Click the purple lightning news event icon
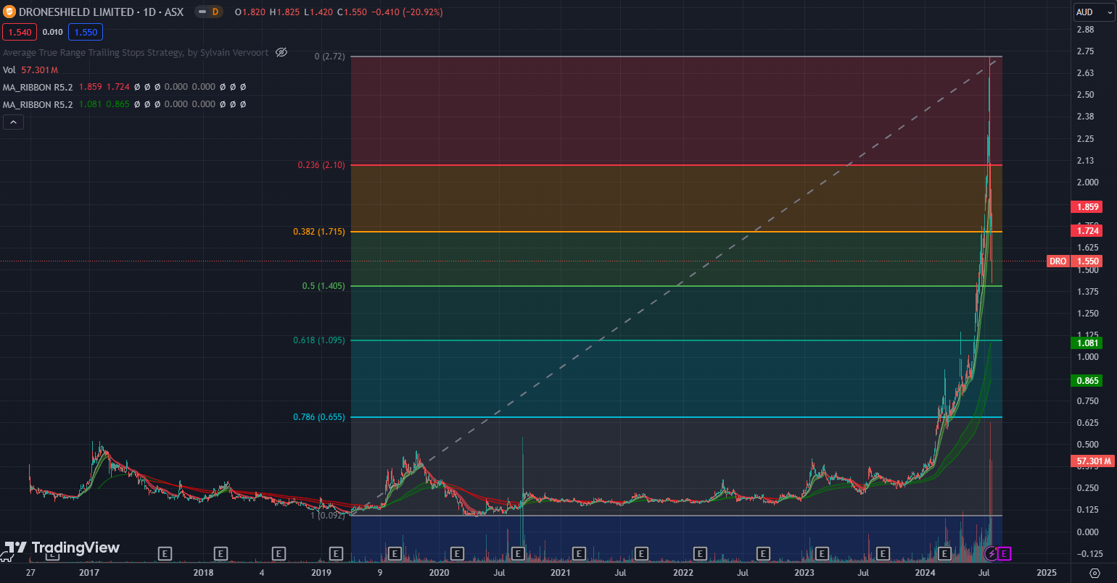1117x583 pixels. (991, 554)
